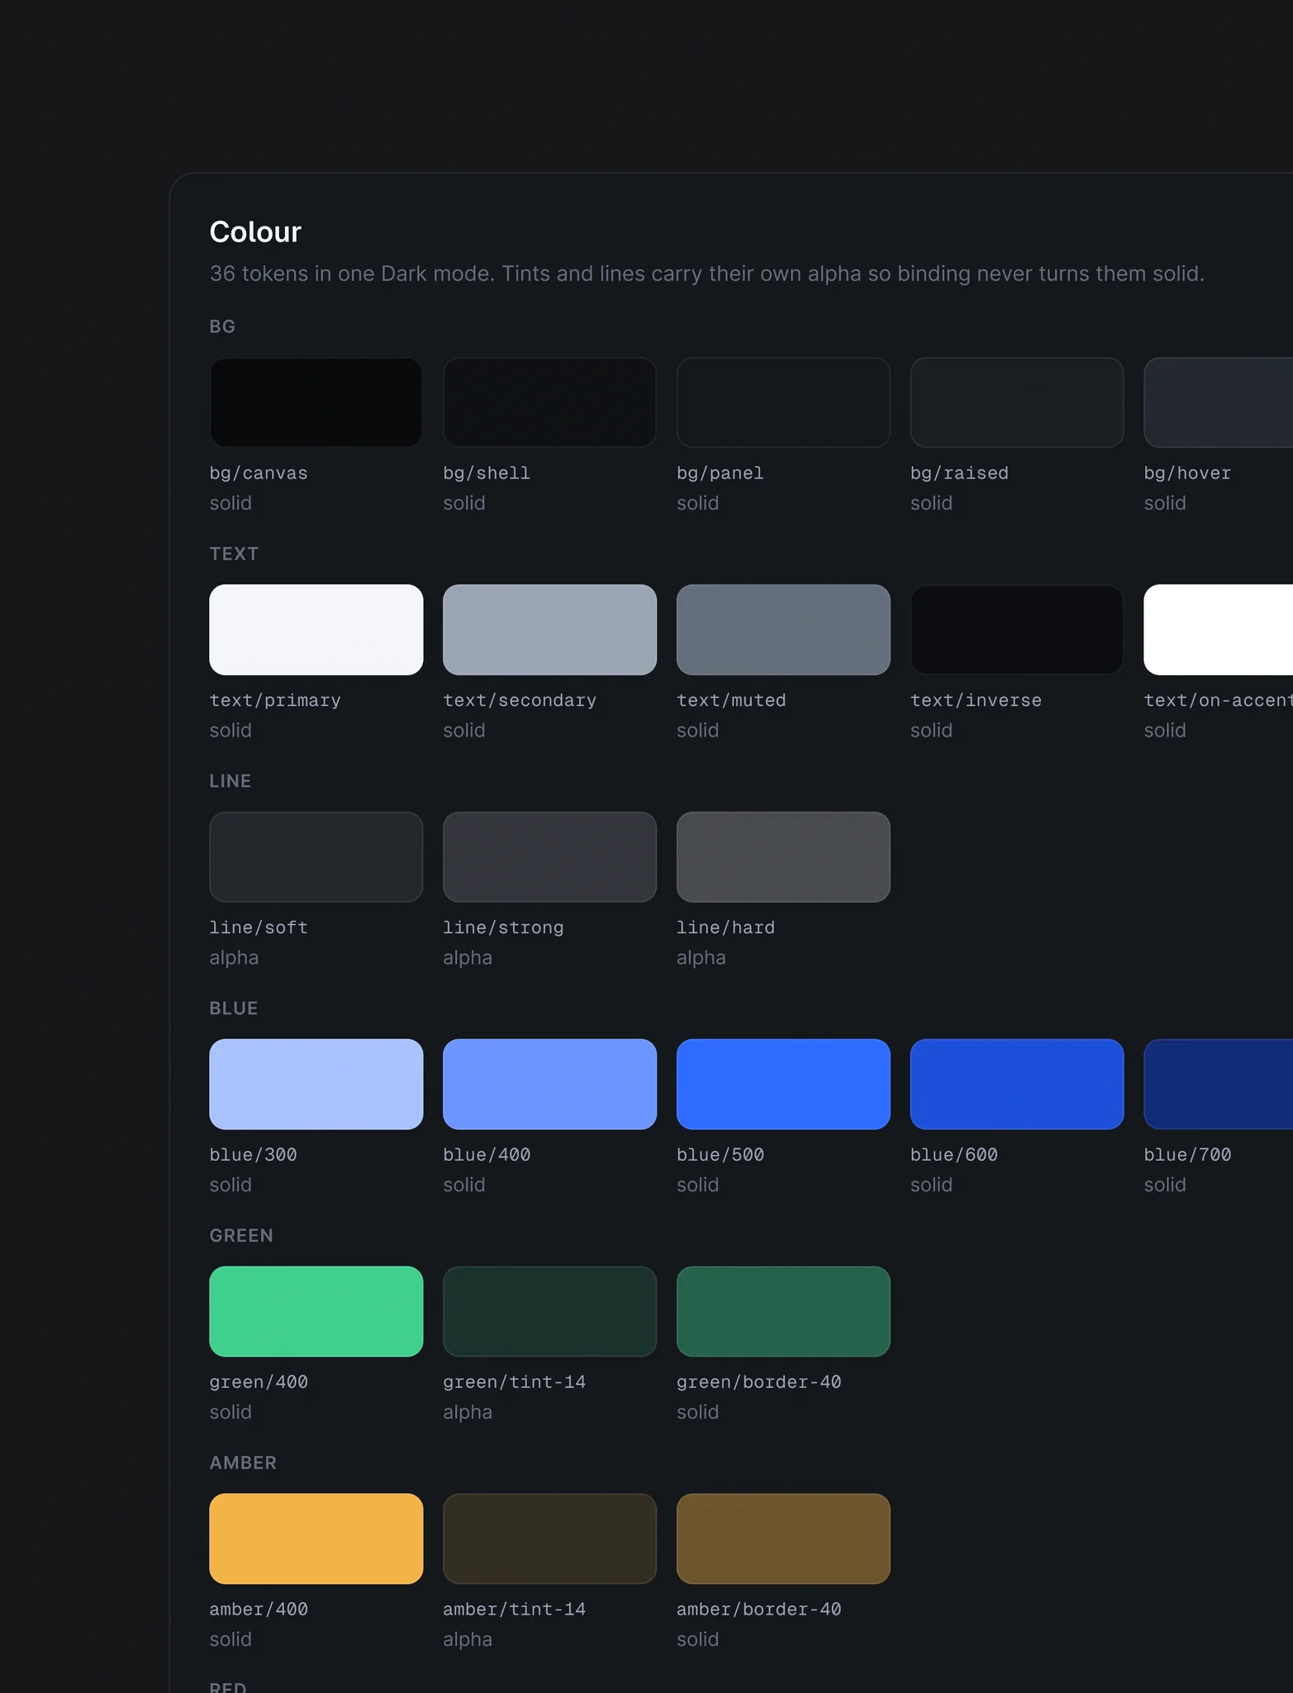Select the text/primary white swatch

(x=316, y=630)
